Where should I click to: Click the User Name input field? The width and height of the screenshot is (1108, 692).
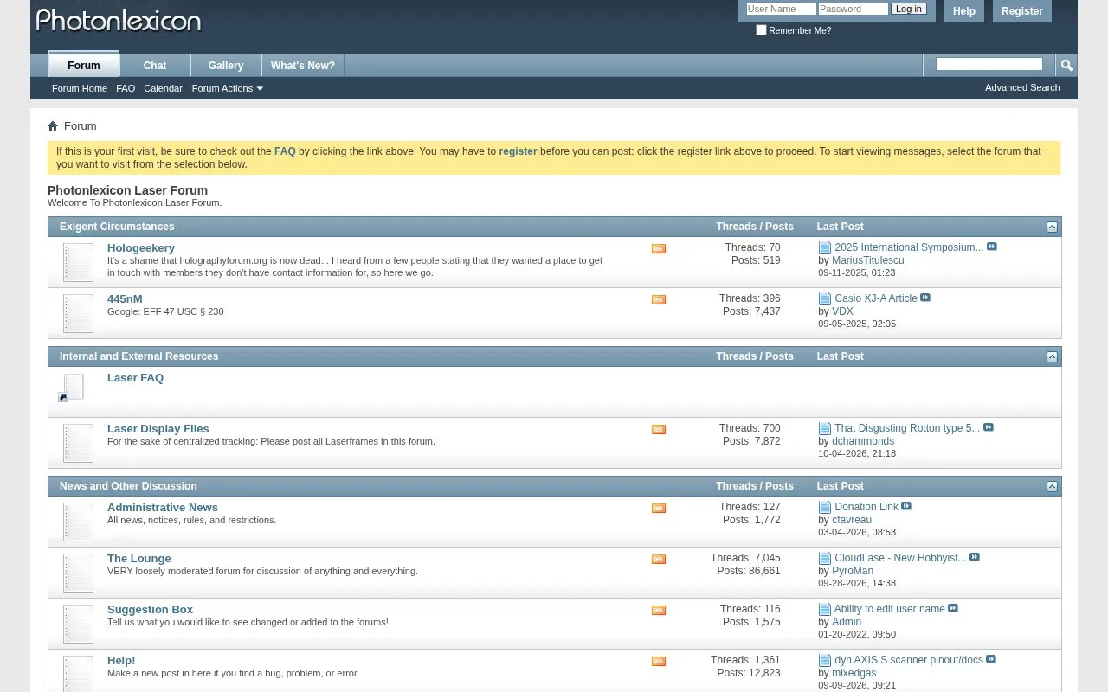coord(781,9)
